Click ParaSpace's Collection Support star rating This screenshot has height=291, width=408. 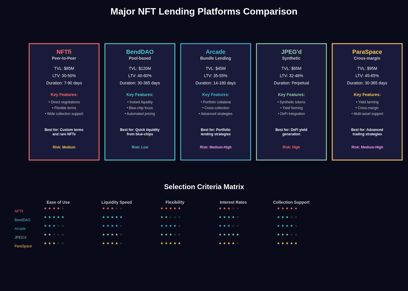coord(287,243)
